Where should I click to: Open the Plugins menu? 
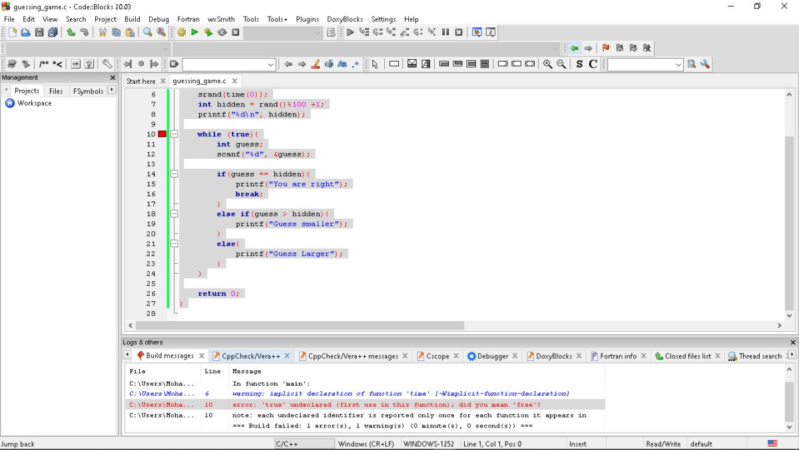(x=308, y=19)
